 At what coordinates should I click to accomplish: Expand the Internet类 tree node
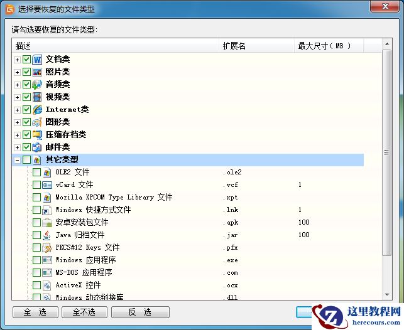(17, 110)
